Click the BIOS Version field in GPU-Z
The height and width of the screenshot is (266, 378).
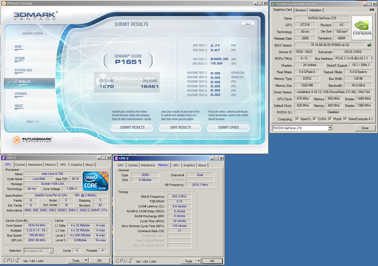coord(330,45)
